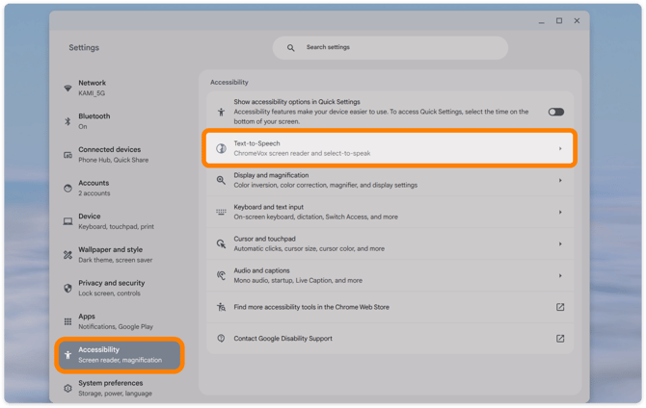Expand Display and magnification row arrow
Viewport: 646px width, 408px height.
[x=560, y=180]
